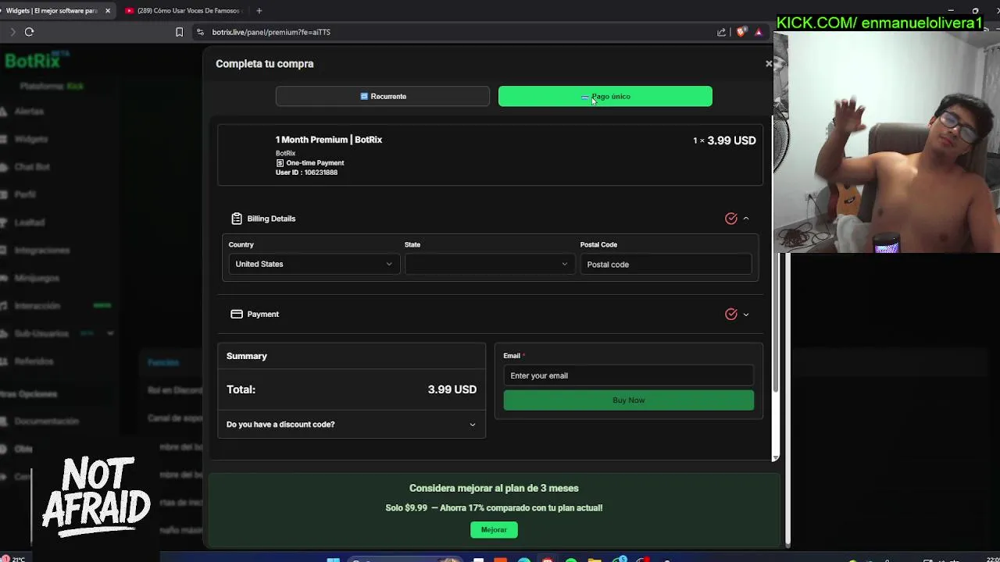Click the Considera mejorar al plan heading
The image size is (1000, 562).
tap(494, 489)
